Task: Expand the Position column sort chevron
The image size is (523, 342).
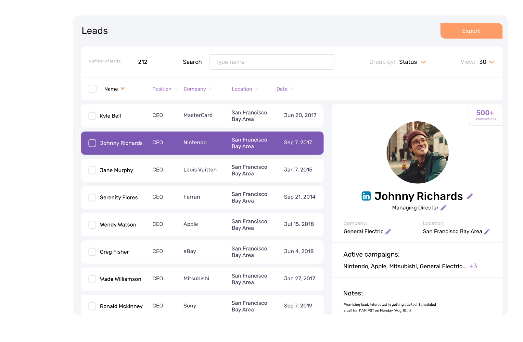Action: [x=177, y=89]
